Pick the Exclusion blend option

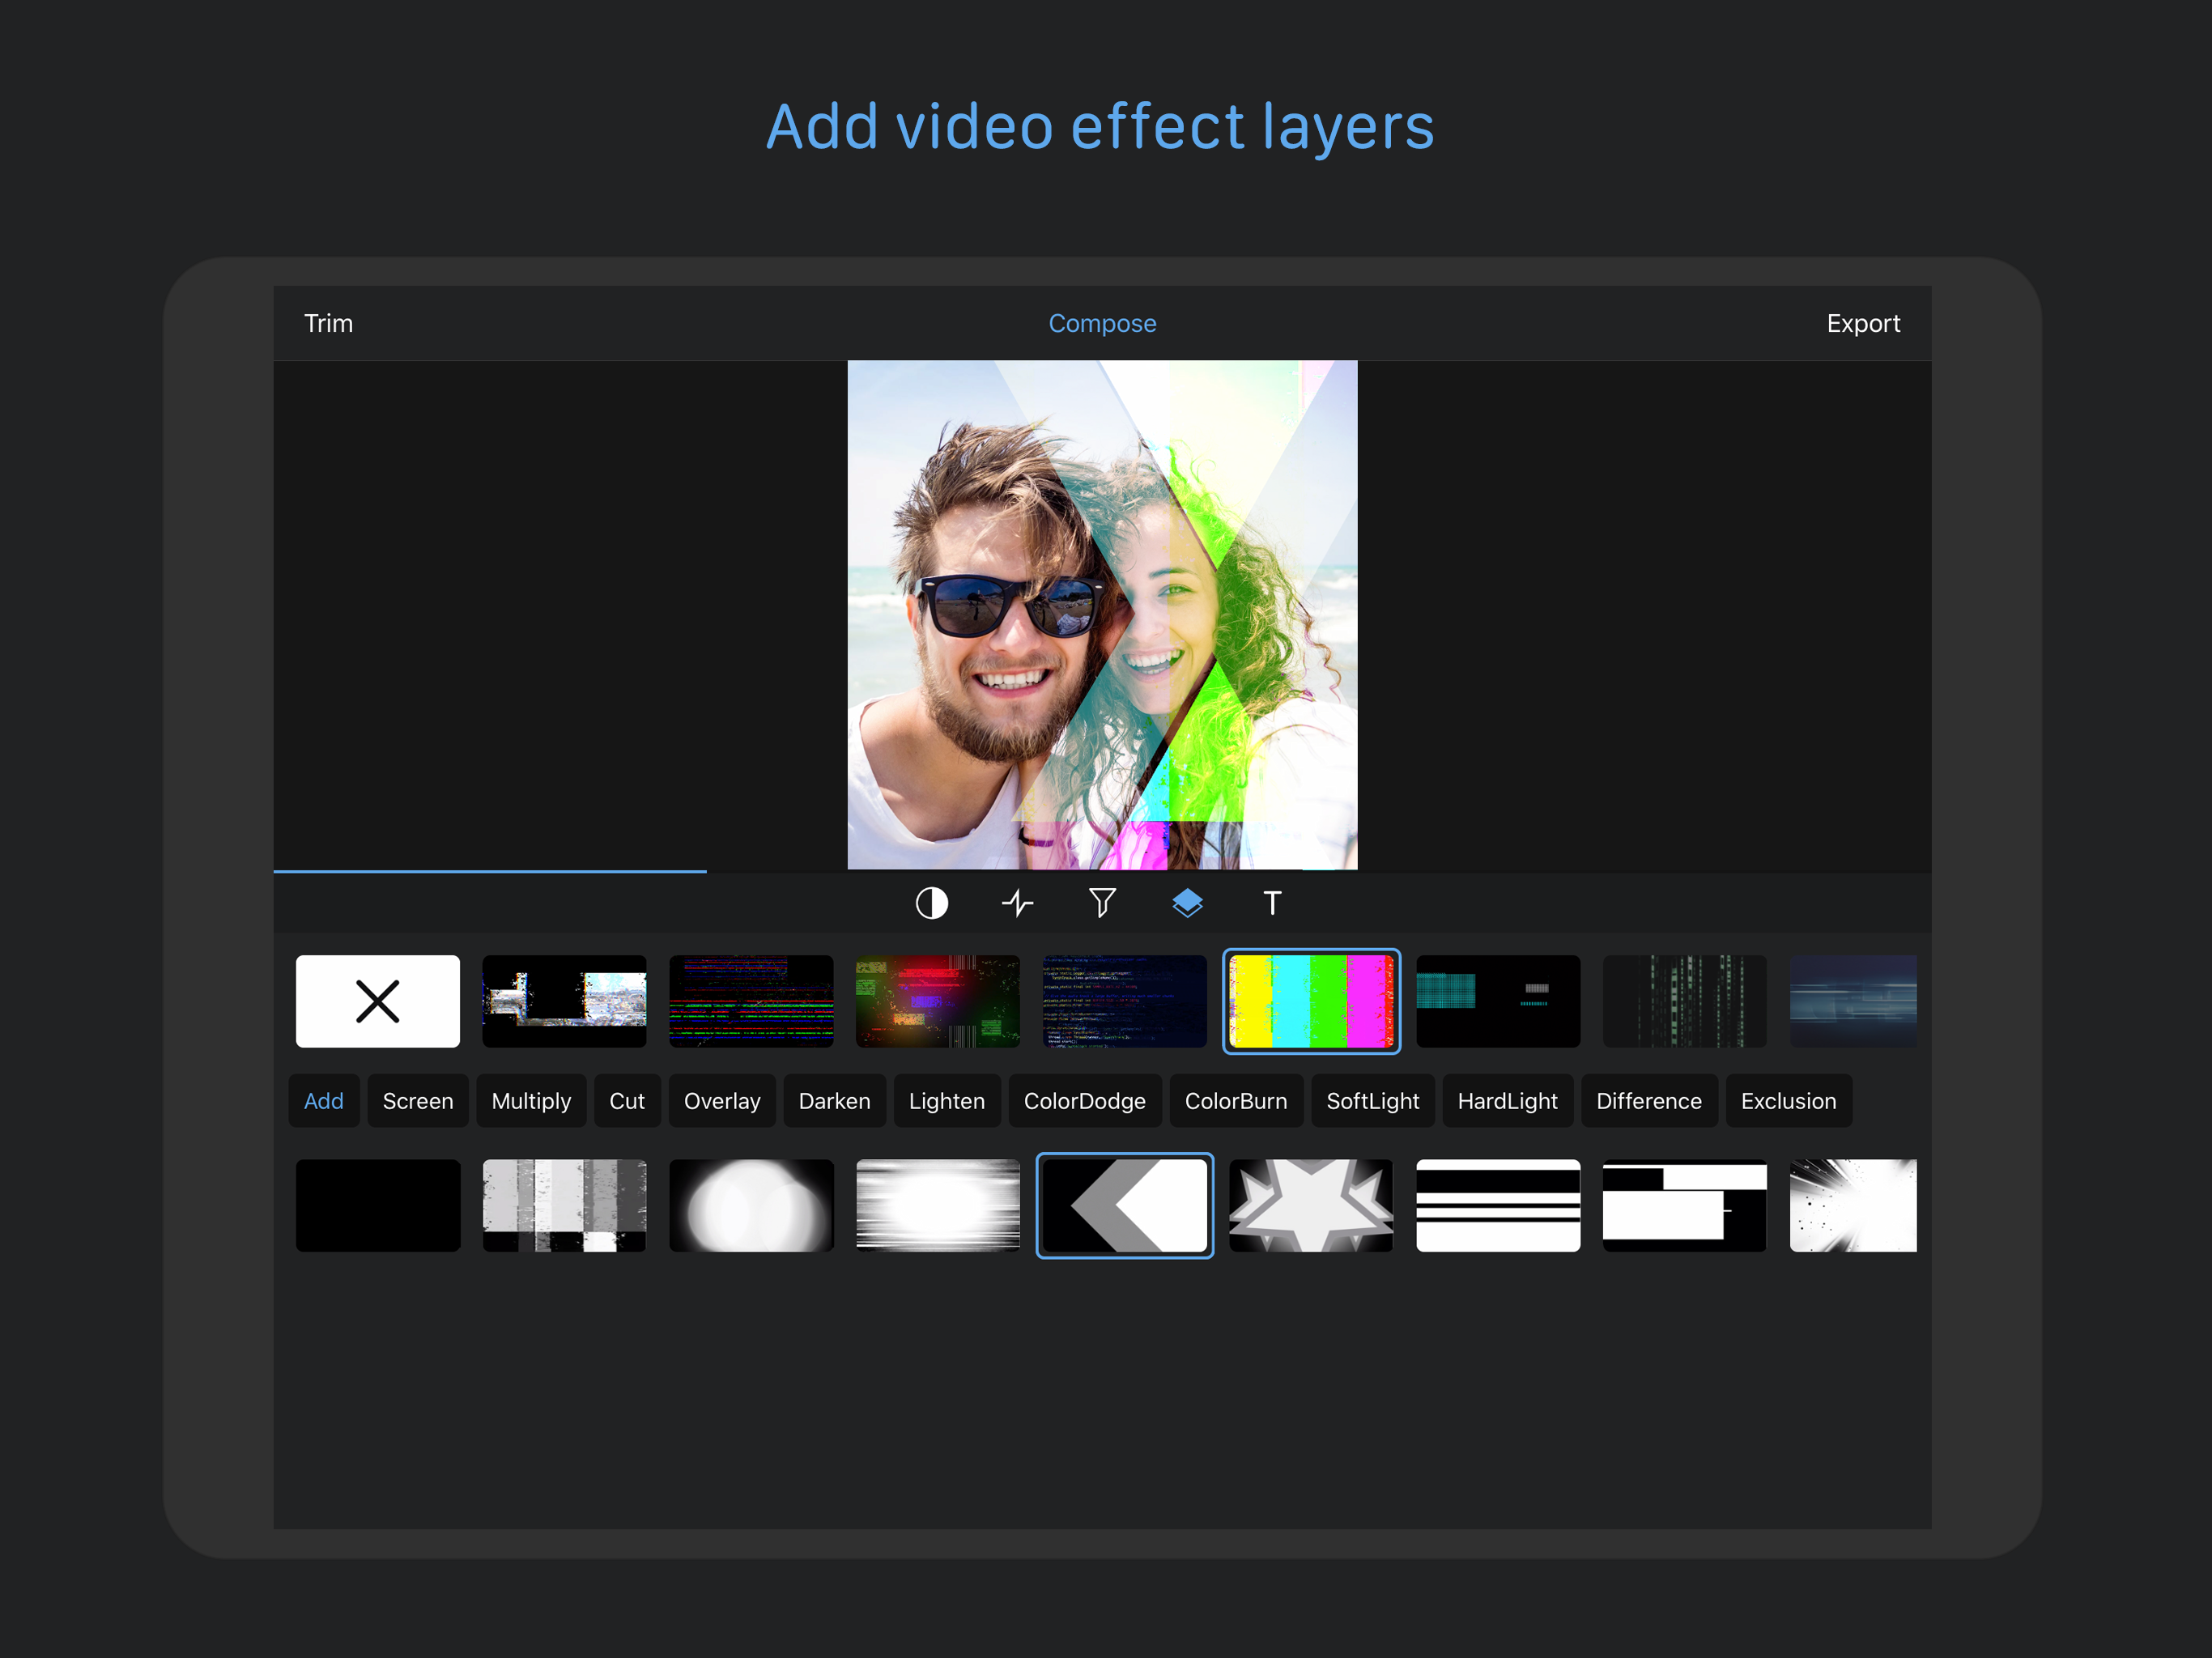click(x=1788, y=1100)
